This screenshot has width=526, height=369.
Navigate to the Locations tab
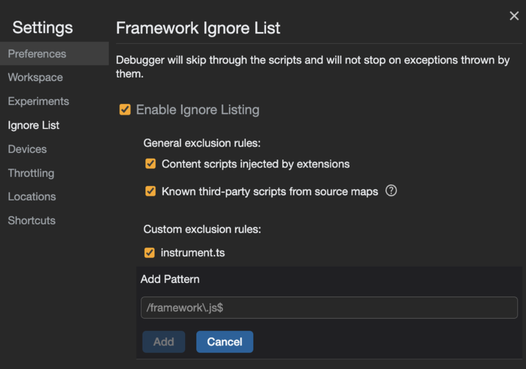point(32,197)
